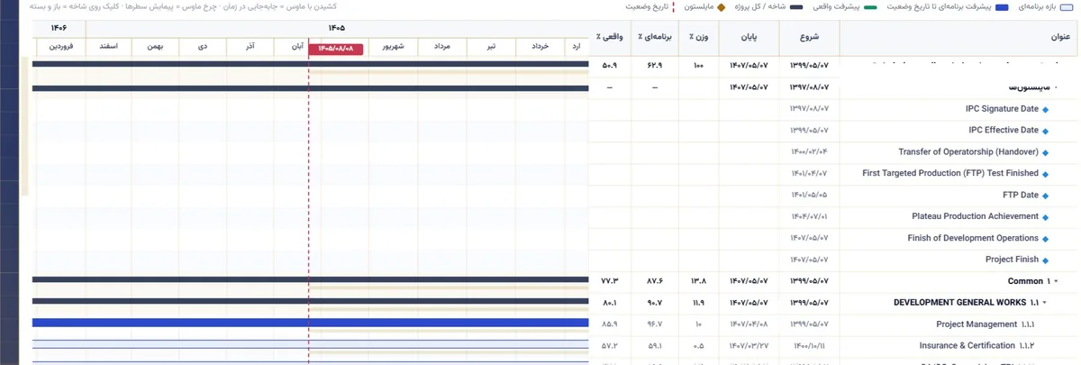The image size is (1081, 365).
Task: Click the 90.7 planned percent for Development General Works
Action: pos(654,304)
